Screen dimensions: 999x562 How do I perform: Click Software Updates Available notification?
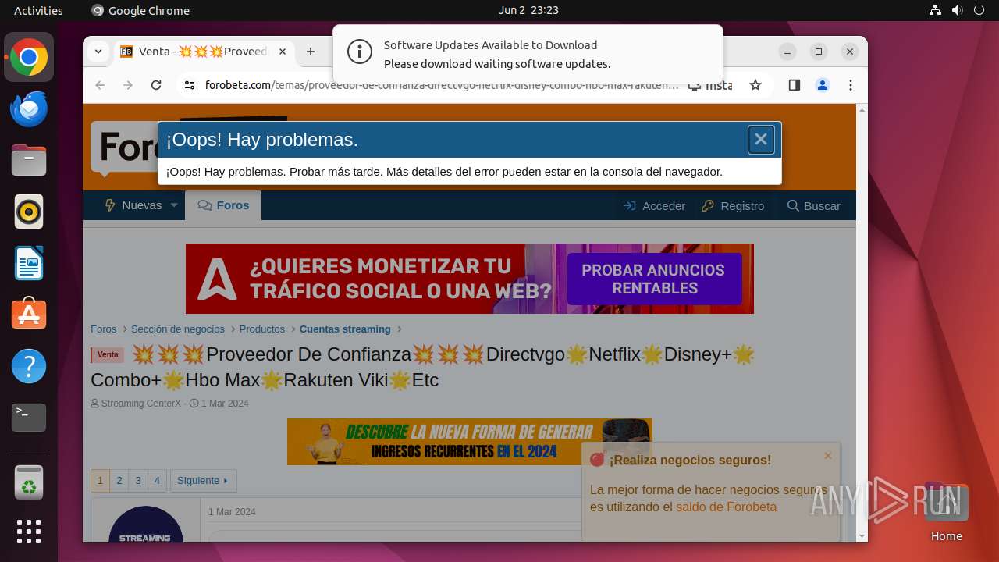point(528,54)
